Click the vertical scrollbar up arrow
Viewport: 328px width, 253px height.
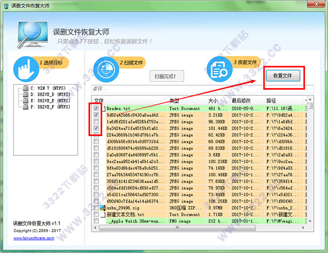(x=310, y=99)
